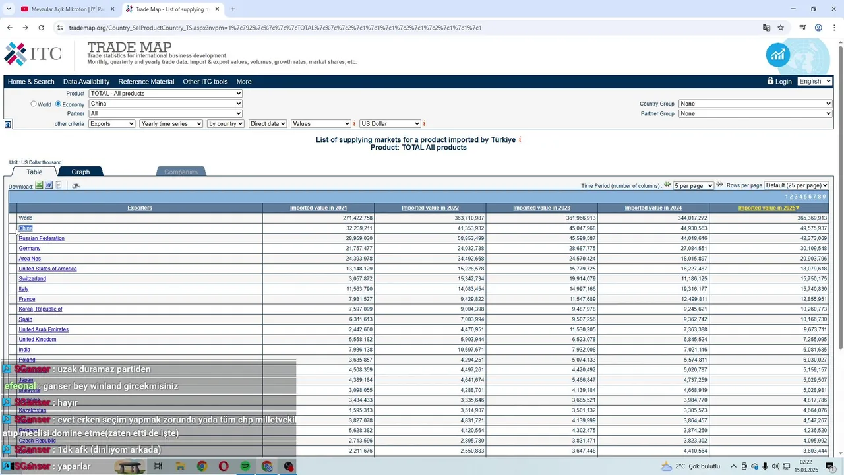Open Other ITC tools menu
This screenshot has width=844, height=475.
click(205, 82)
